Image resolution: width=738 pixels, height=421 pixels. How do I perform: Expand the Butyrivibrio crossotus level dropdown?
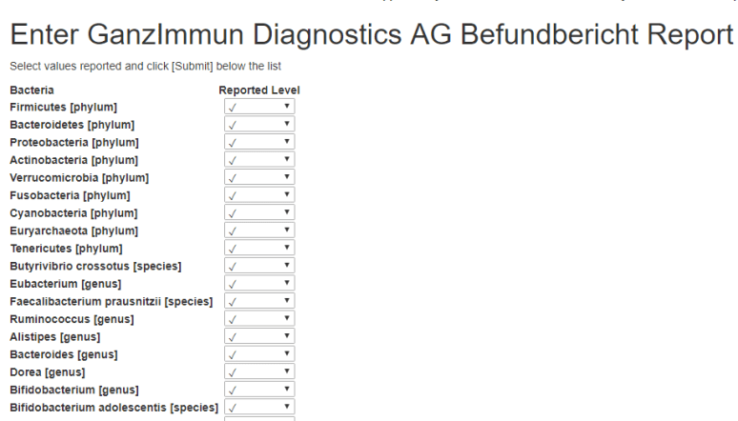(259, 266)
